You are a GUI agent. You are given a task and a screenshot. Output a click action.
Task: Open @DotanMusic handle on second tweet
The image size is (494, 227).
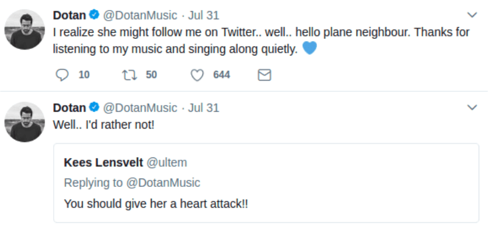point(140,108)
